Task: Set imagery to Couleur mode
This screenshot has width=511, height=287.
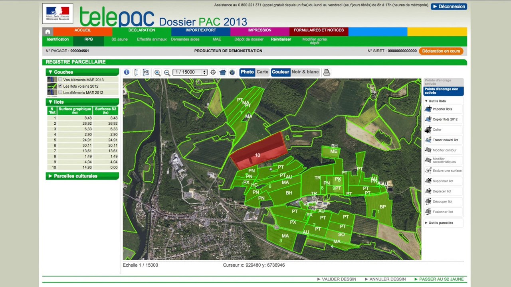Action: tap(281, 72)
